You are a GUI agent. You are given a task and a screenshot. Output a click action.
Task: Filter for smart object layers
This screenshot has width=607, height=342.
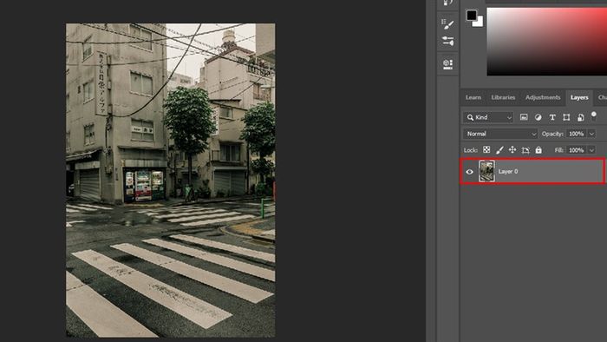(581, 117)
